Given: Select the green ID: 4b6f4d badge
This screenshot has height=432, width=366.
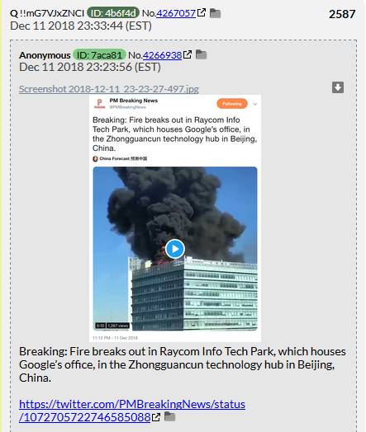Looking at the screenshot, I should [x=113, y=12].
